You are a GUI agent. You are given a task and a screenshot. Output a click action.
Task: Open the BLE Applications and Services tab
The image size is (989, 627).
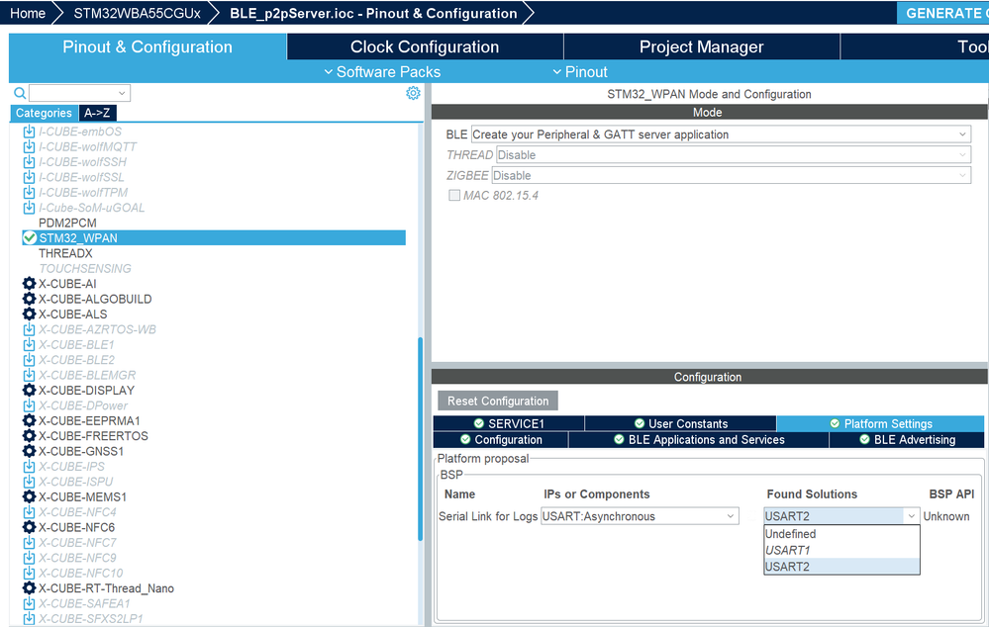[699, 440]
